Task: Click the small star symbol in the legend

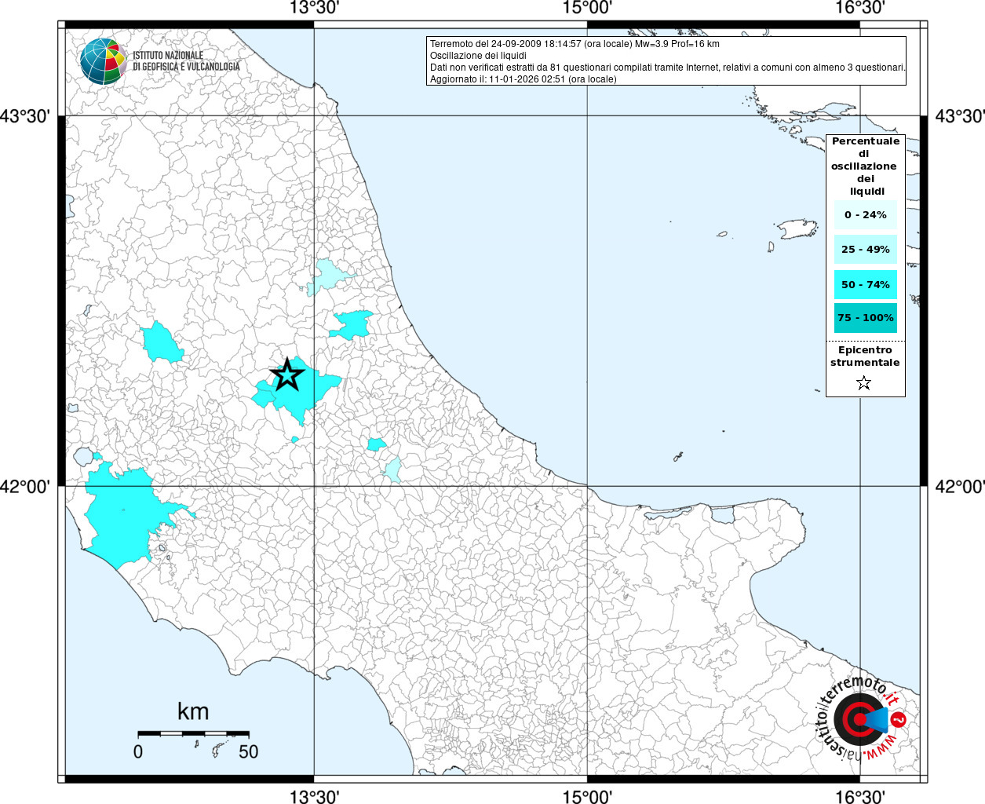Action: pos(863,383)
